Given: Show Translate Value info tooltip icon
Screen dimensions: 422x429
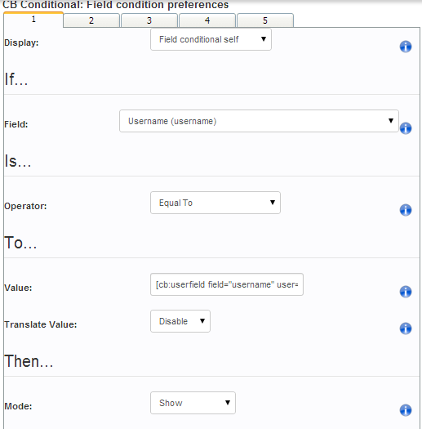Looking at the screenshot, I should pyautogui.click(x=406, y=328).
